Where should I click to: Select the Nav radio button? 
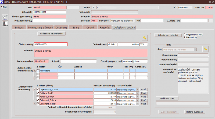pos(2,7)
